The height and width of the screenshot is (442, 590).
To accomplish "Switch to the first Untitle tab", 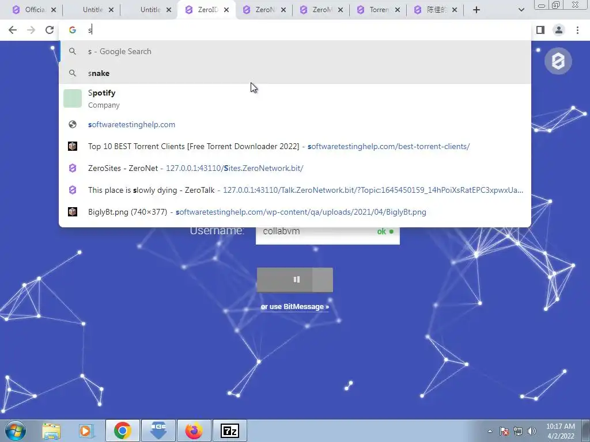I will 92,10.
